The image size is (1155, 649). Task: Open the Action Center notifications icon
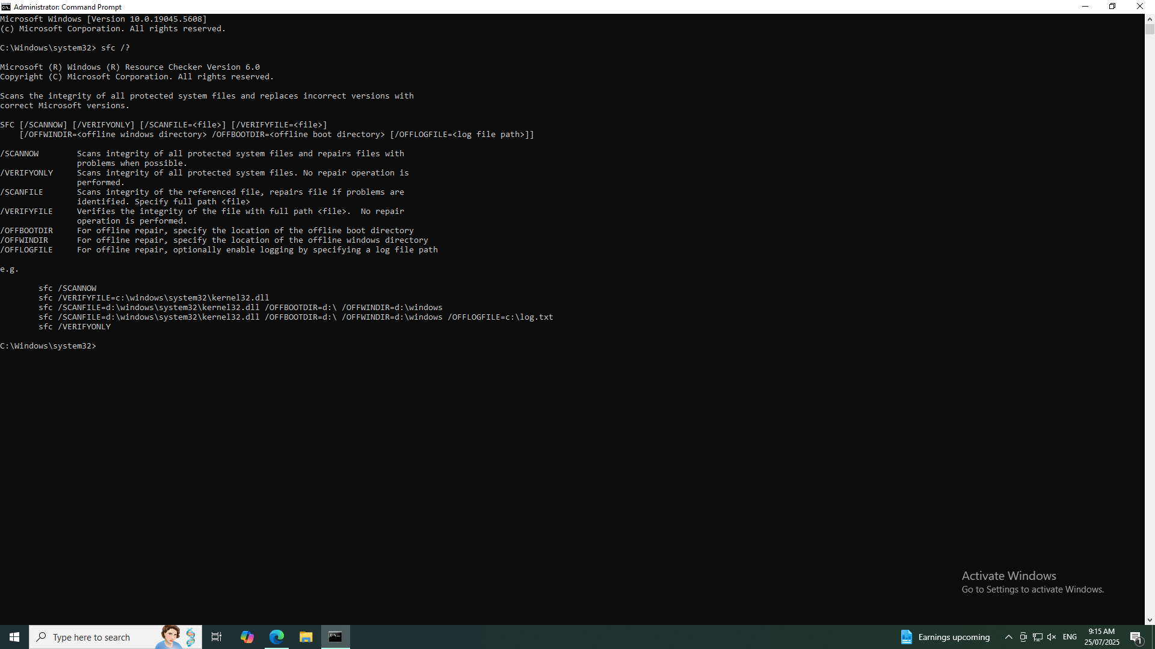1136,637
